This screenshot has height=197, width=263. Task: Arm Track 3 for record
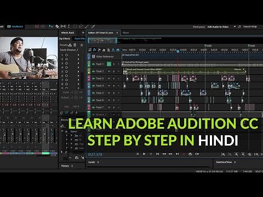[x=118, y=78]
